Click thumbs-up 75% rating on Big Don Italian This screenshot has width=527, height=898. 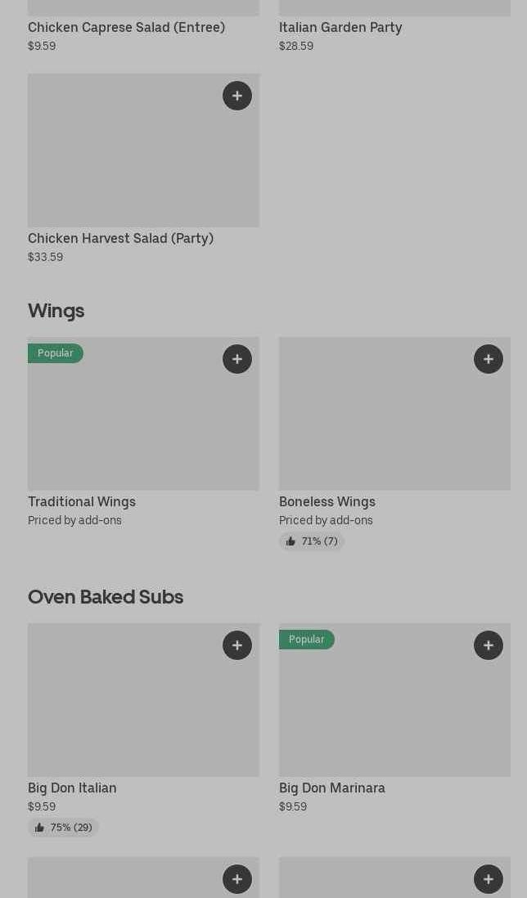[x=63, y=828]
